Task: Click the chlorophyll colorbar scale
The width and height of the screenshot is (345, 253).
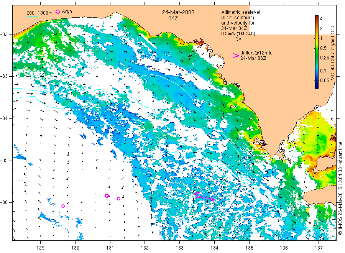Action: [317, 52]
